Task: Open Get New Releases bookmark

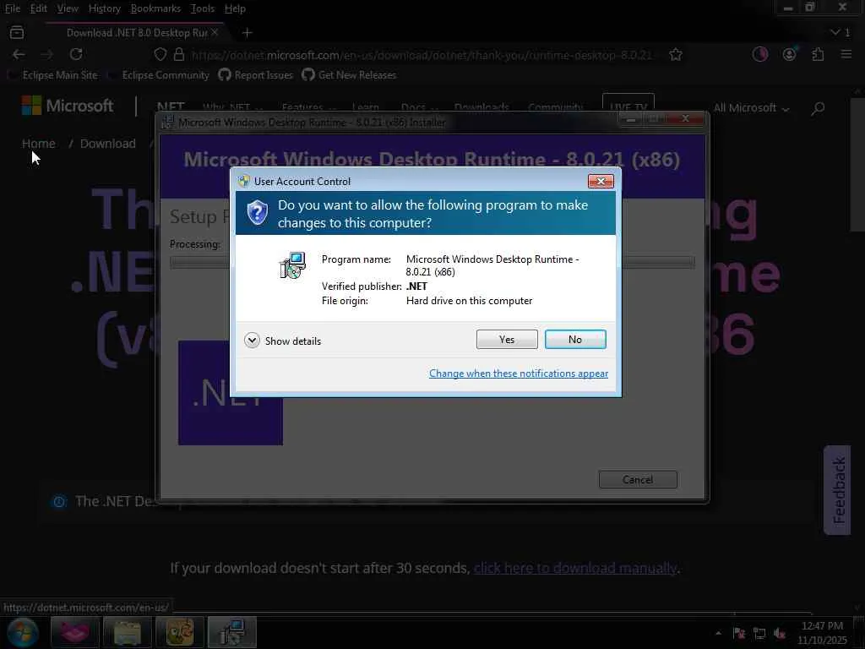Action: click(x=349, y=75)
